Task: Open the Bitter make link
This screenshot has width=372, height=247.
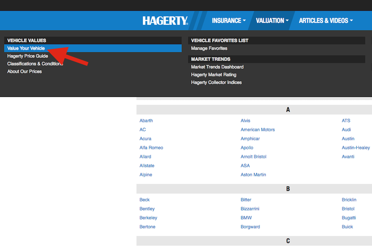Action: coord(246,200)
